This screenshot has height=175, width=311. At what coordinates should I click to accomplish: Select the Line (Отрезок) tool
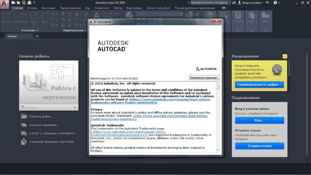point(7,17)
